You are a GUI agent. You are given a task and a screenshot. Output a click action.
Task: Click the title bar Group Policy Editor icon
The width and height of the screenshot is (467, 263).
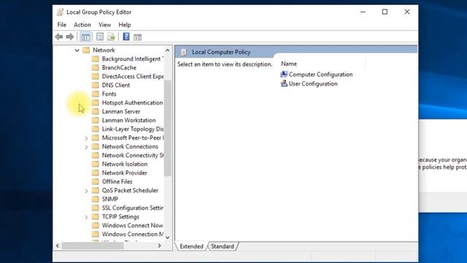pyautogui.click(x=60, y=12)
